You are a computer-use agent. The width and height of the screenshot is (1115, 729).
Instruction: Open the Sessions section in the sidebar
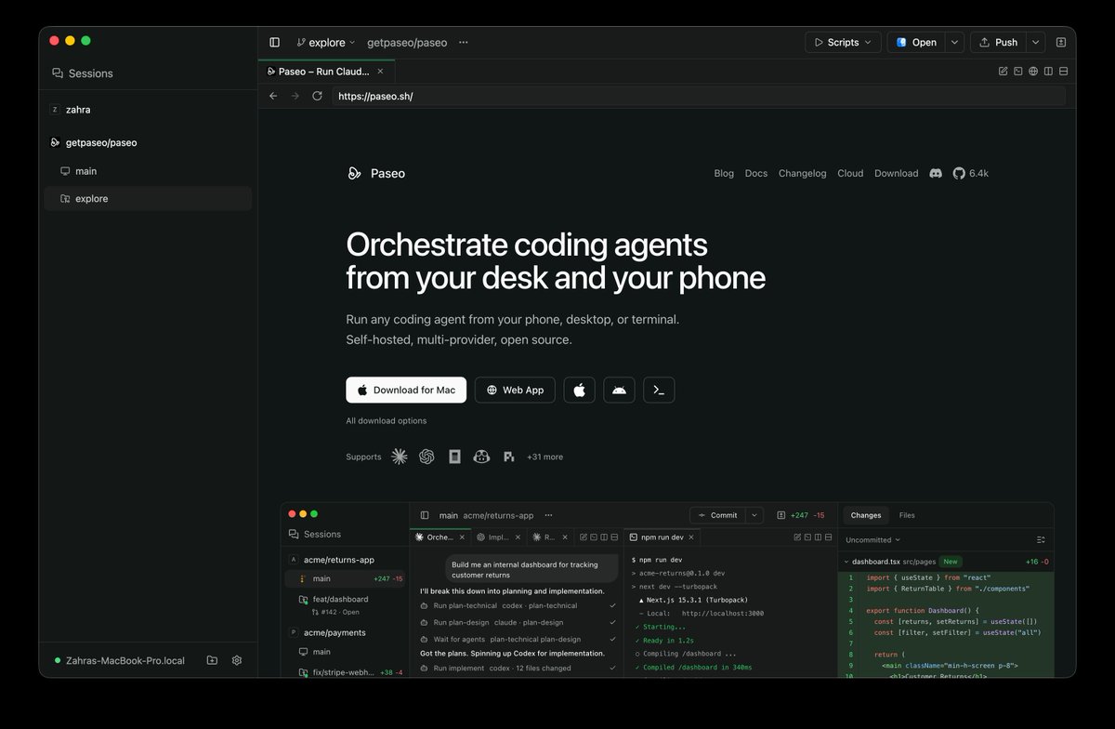tap(83, 73)
